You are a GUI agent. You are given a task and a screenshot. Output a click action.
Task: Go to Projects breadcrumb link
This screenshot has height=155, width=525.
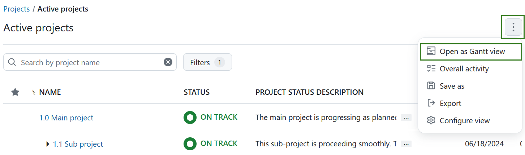point(17,9)
